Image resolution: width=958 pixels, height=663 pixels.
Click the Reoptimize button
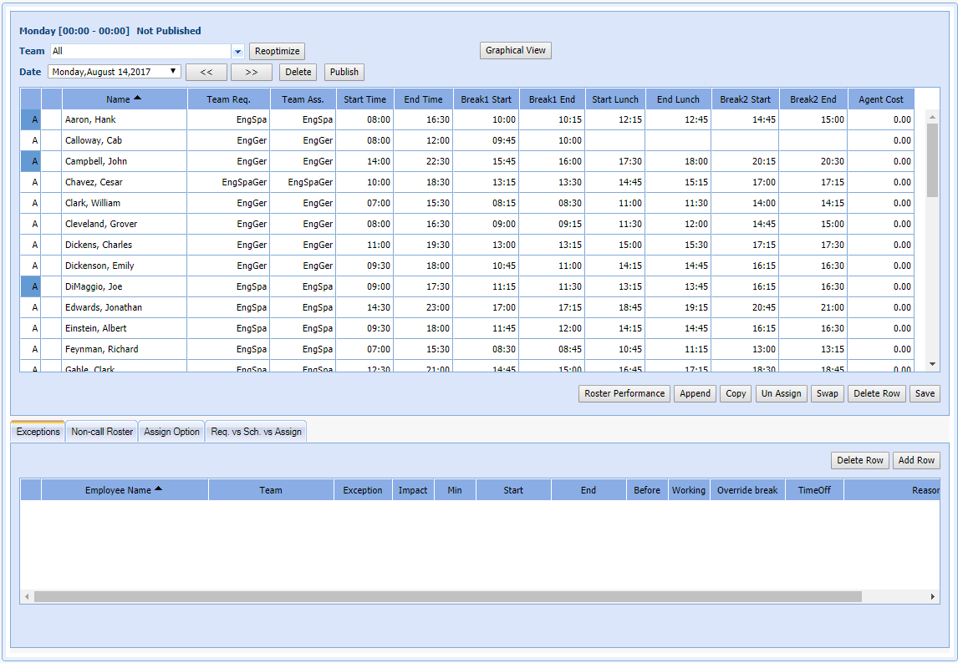pyautogui.click(x=277, y=51)
